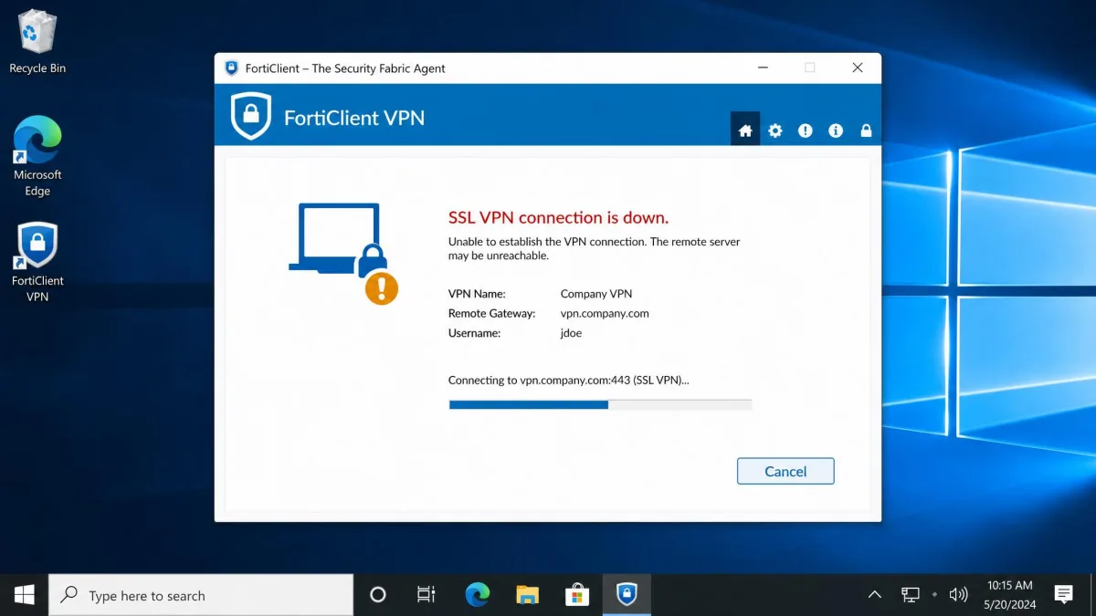
Task: Click the orange warning badge on the lock
Action: tap(382, 287)
